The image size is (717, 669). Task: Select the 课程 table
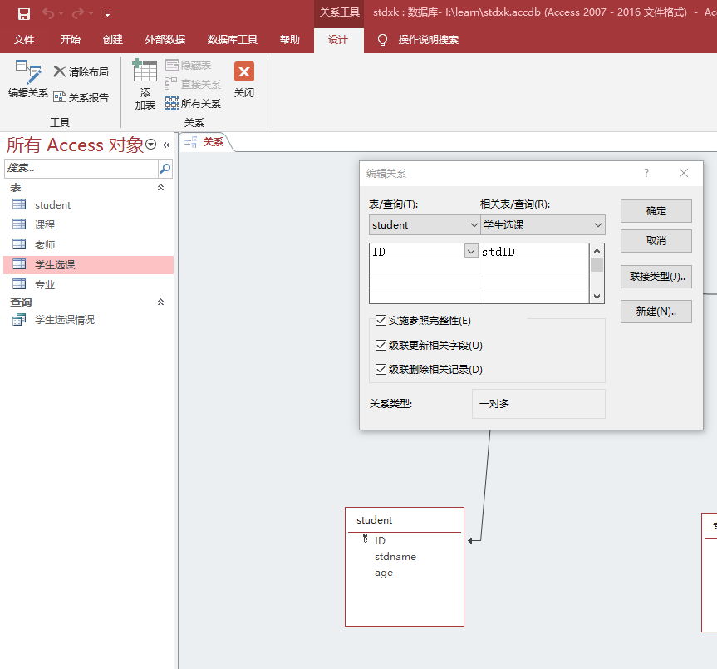click(x=88, y=224)
